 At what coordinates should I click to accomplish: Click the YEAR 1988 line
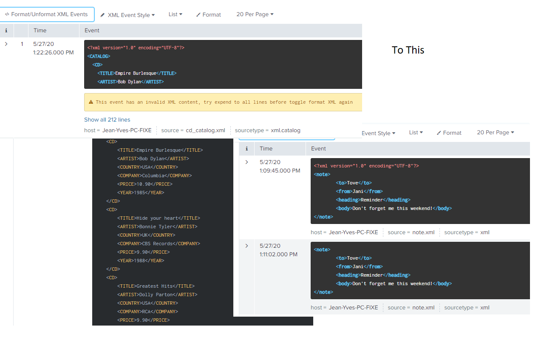141,261
